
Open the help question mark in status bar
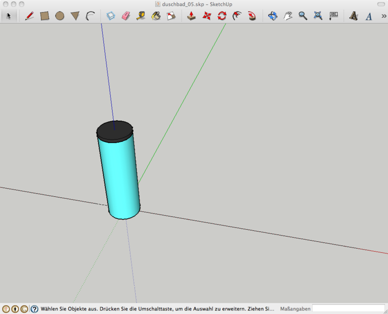click(x=34, y=309)
